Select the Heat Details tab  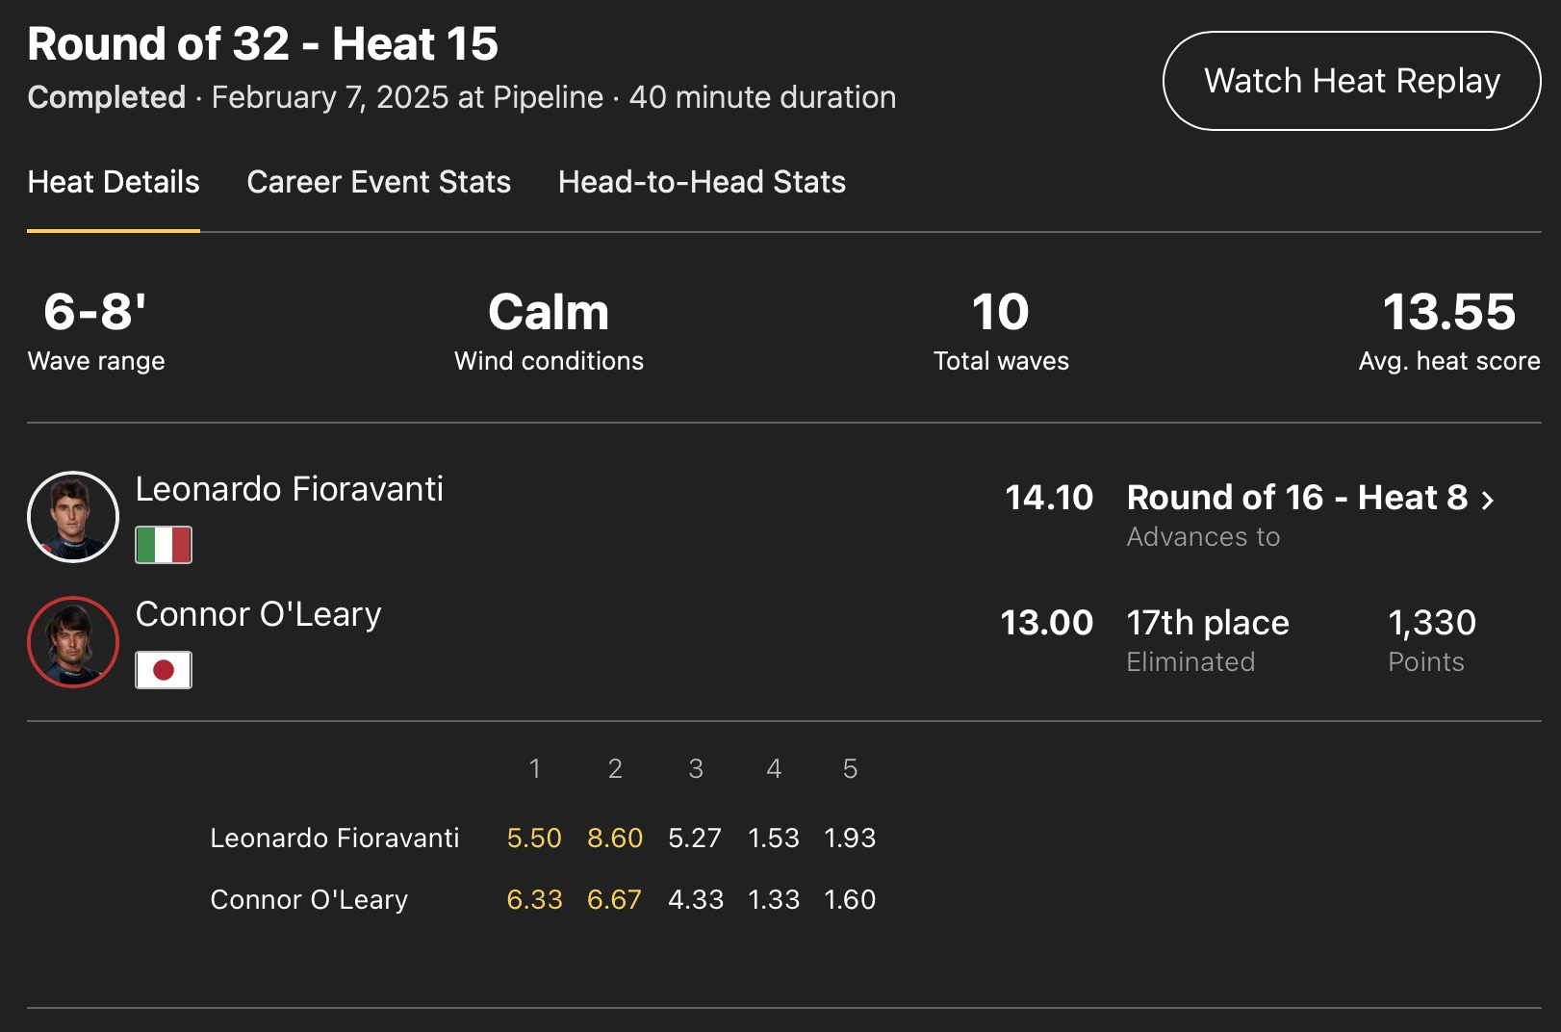coord(114,182)
